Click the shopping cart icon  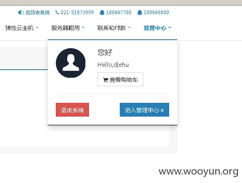click(x=105, y=80)
